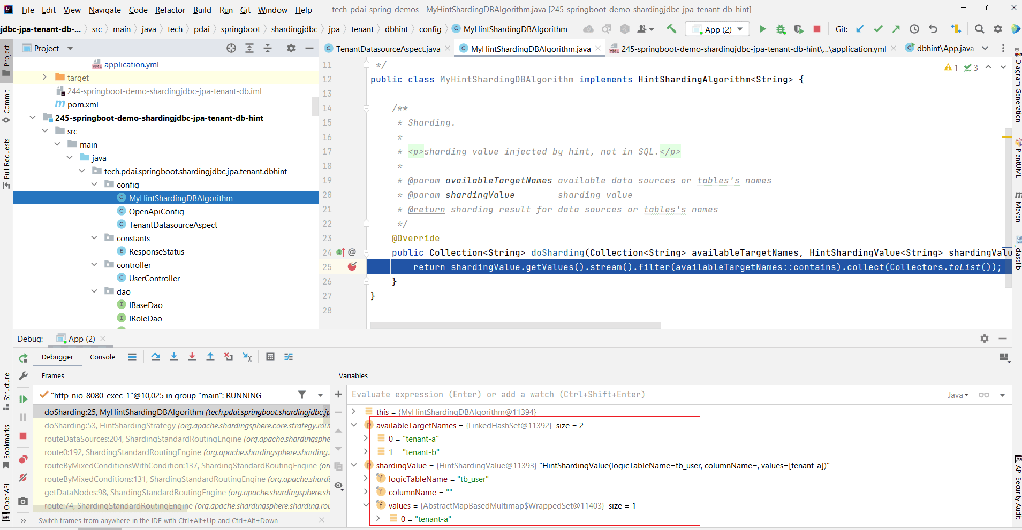Viewport: 1022px width, 530px height.
Task: Switch to the Console tab
Action: tap(102, 357)
